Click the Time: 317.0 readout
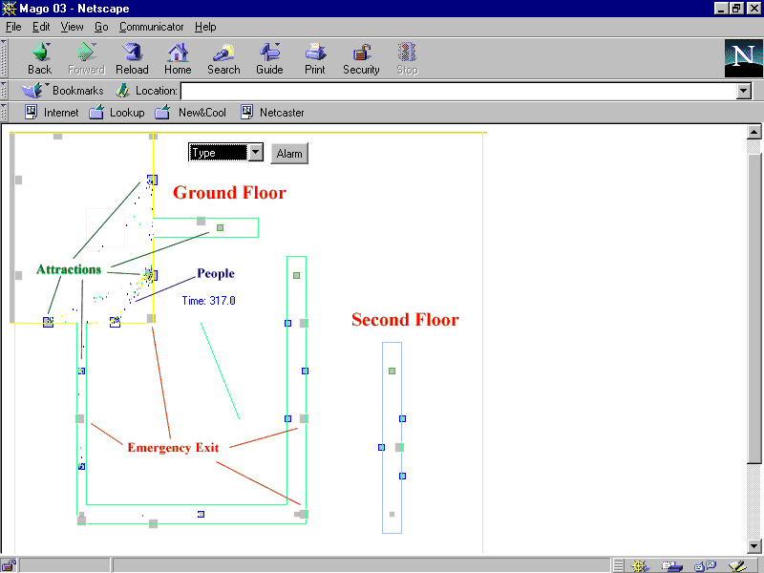 pyautogui.click(x=208, y=301)
